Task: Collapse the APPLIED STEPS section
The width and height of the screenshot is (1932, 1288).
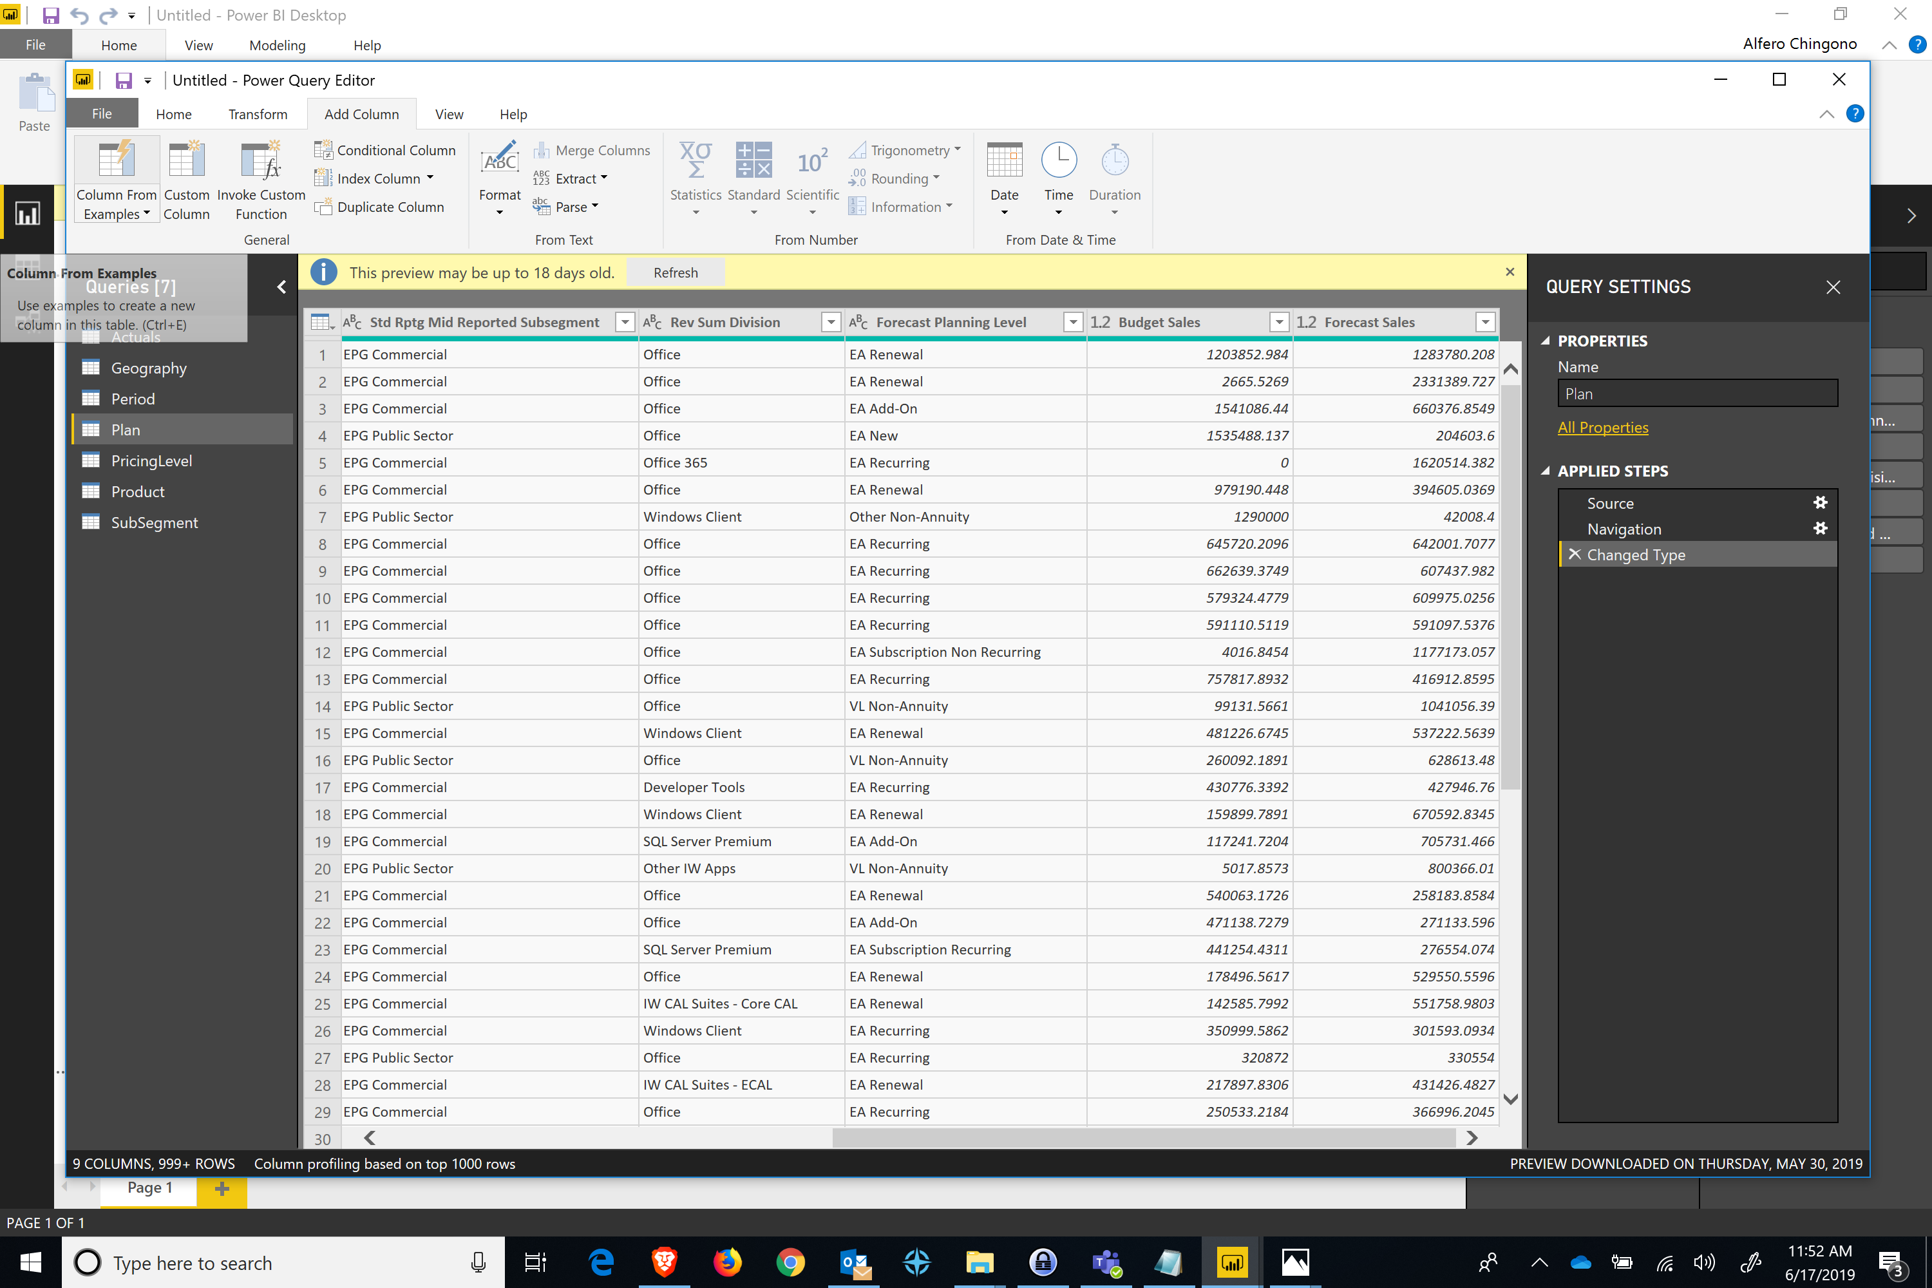Action: pos(1545,471)
